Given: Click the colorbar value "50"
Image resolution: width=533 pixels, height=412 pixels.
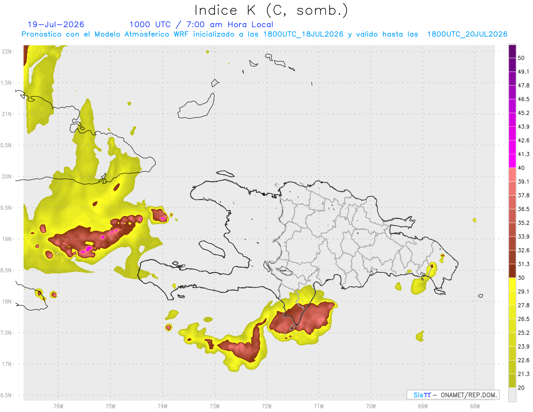Looking at the screenshot, I should 522,58.
